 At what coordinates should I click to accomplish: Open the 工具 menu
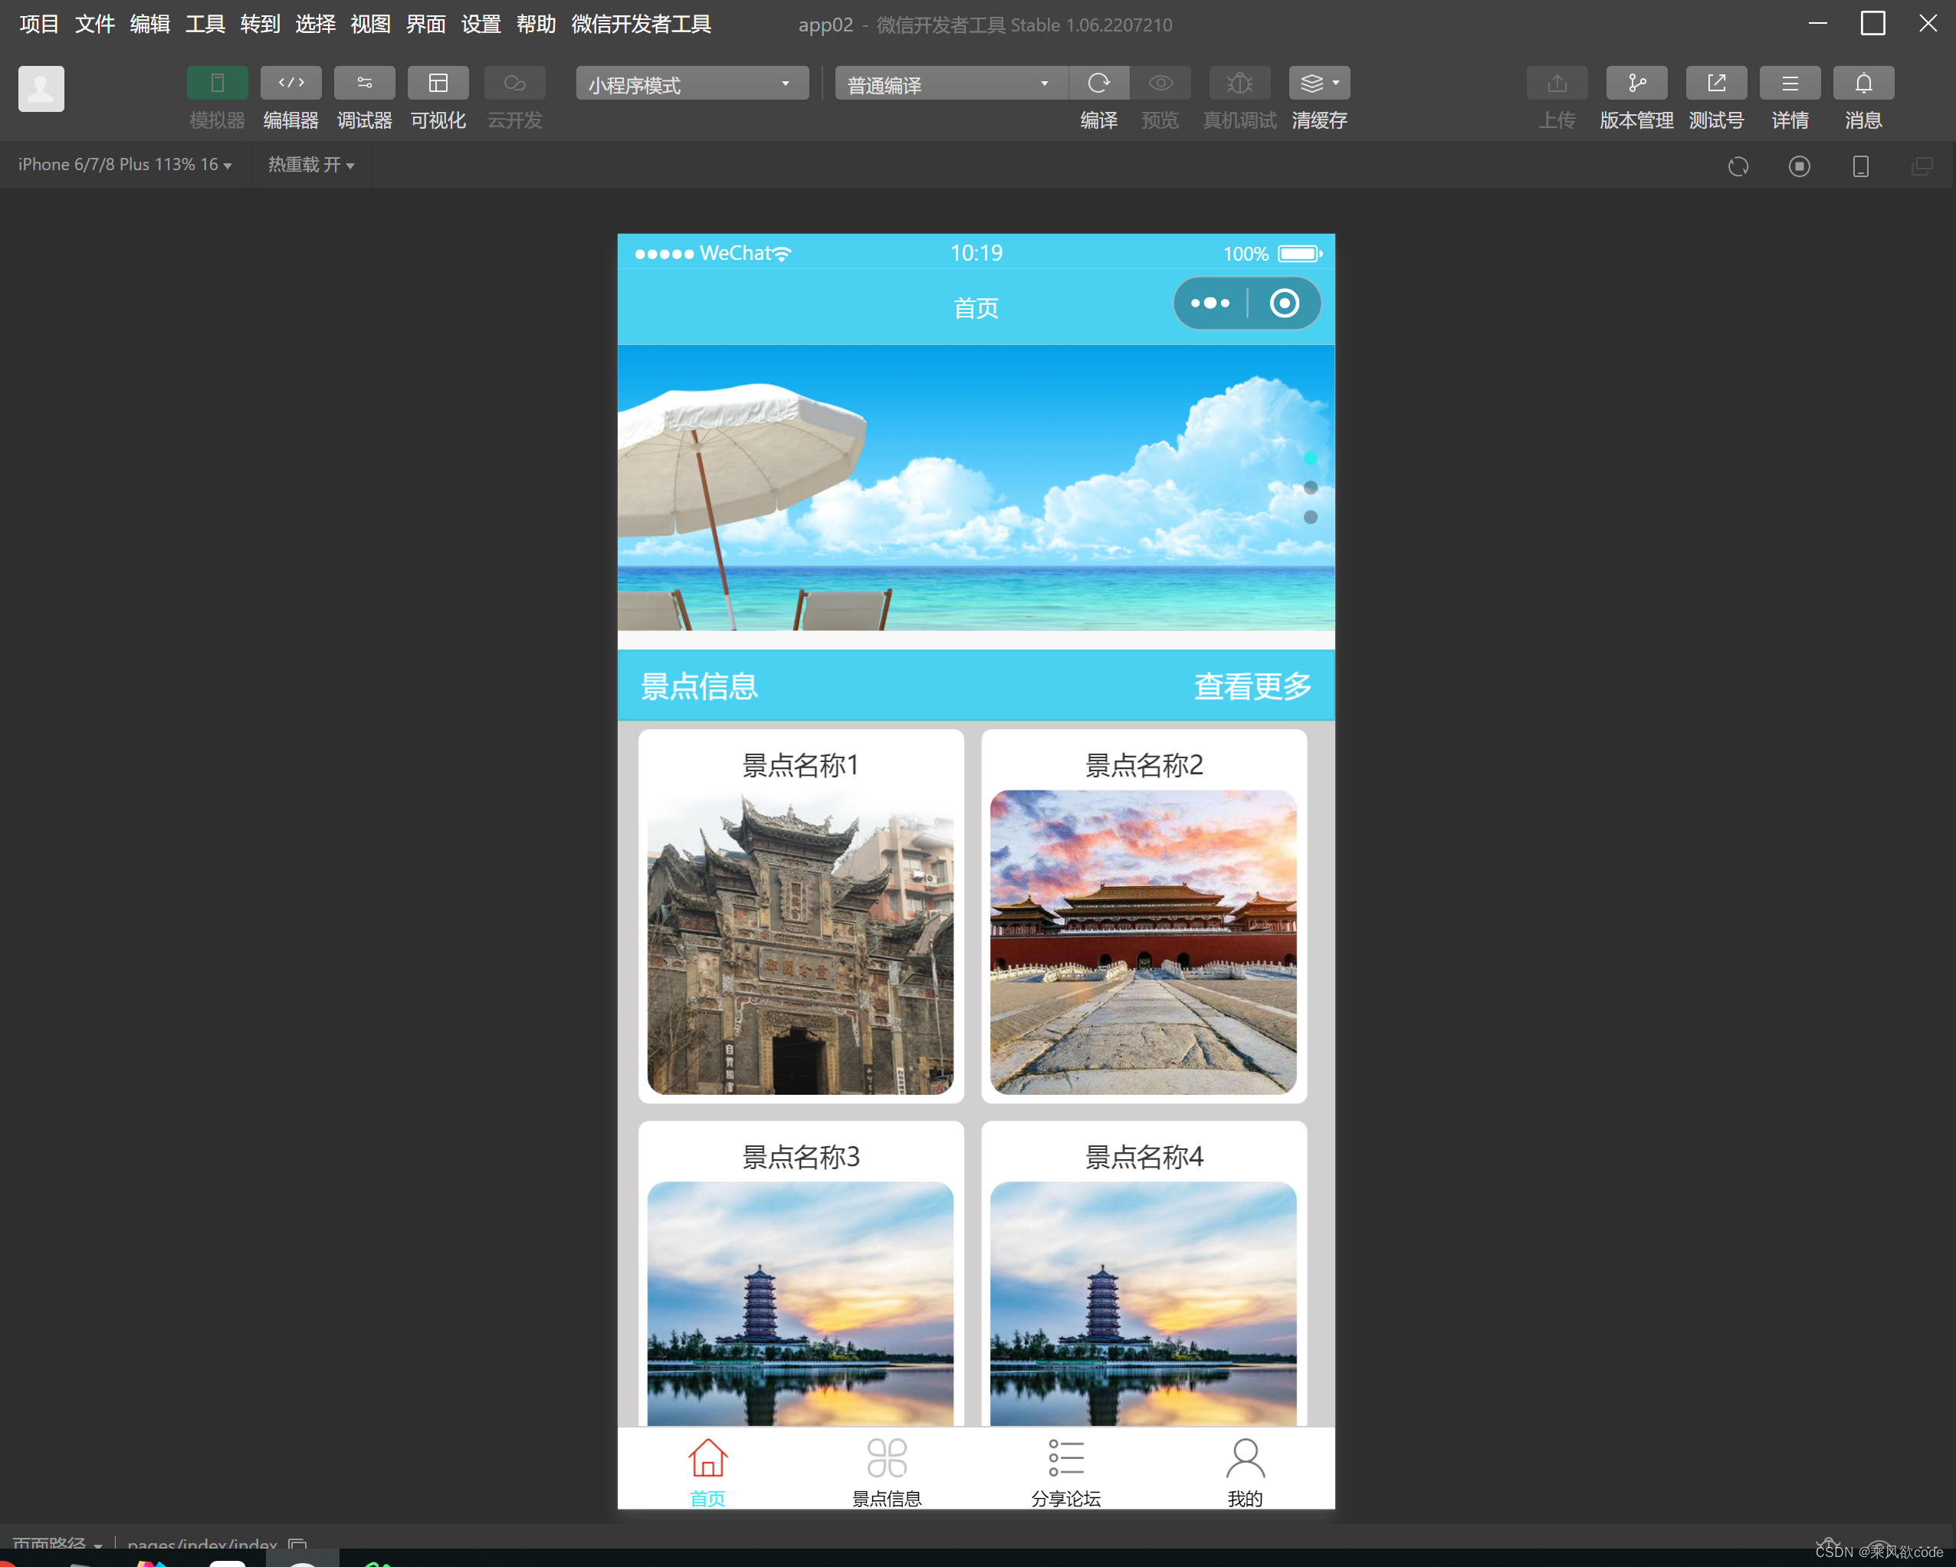205,25
